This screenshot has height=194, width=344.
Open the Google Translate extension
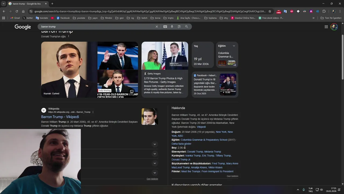[x=285, y=11]
